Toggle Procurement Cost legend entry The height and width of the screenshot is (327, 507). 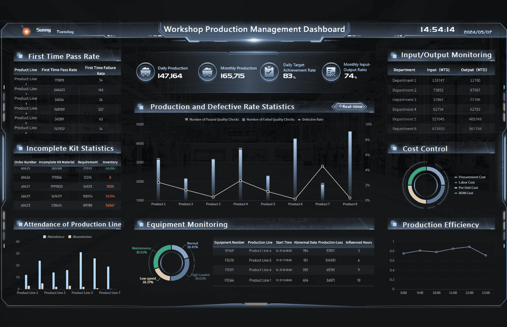(471, 177)
